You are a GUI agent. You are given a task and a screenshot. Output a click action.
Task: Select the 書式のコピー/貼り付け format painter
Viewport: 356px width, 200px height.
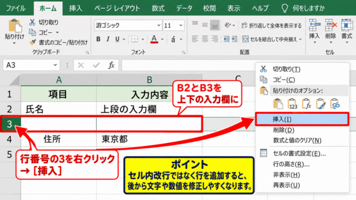[x=58, y=42]
